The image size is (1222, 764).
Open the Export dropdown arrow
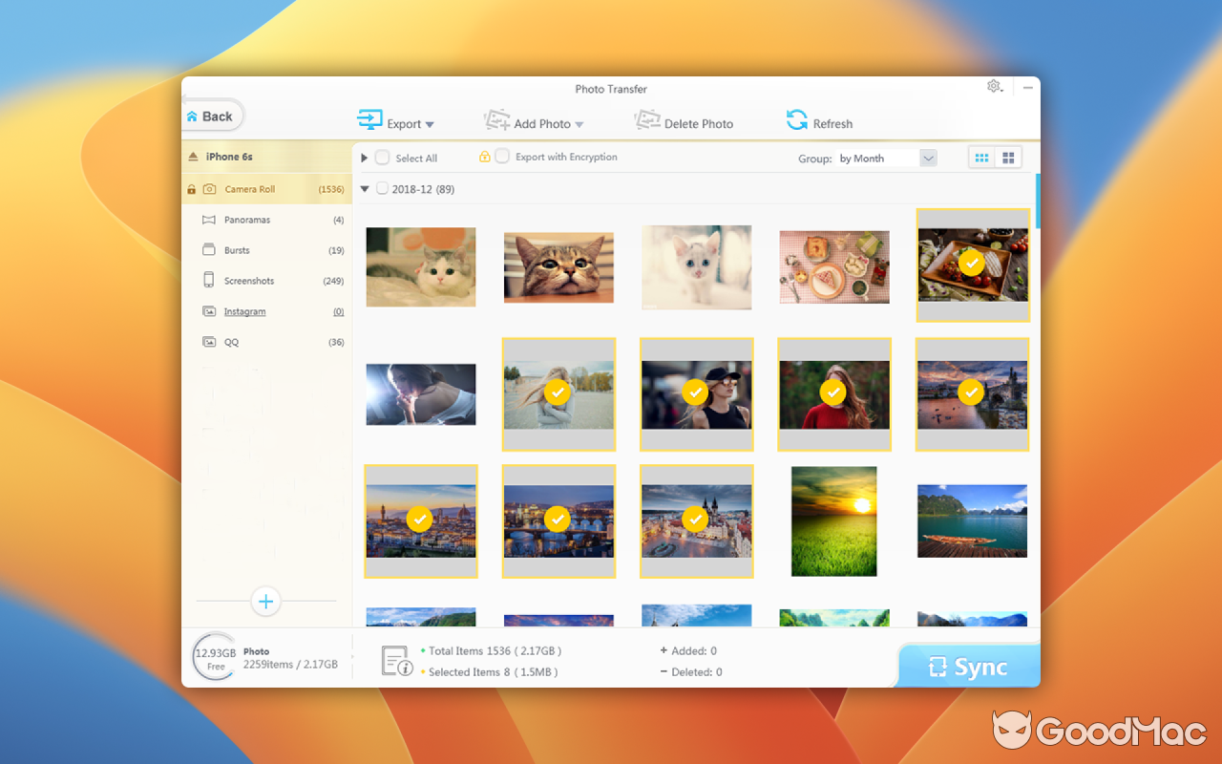(429, 124)
